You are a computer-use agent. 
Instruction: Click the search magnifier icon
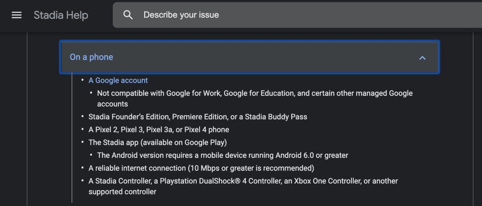(128, 15)
